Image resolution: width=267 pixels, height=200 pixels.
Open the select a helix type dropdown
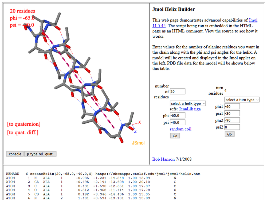click(x=188, y=103)
